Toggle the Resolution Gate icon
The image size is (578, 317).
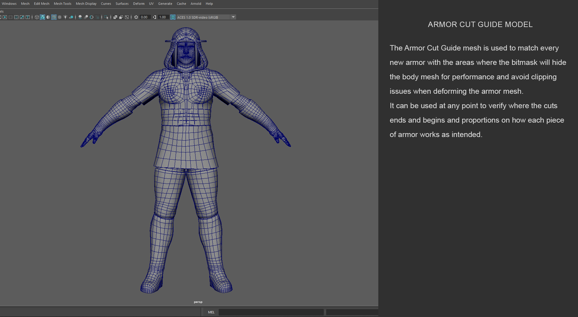click(x=5, y=17)
